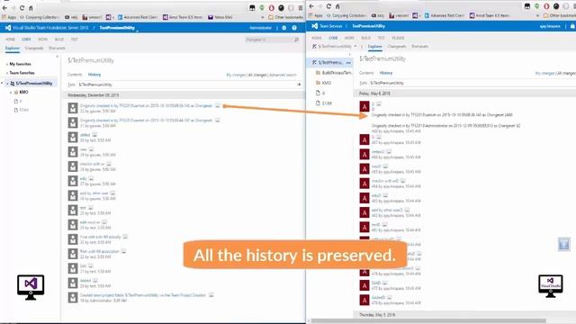Open the shopping bag icon in right Team Services header

pyautogui.click(x=572, y=26)
